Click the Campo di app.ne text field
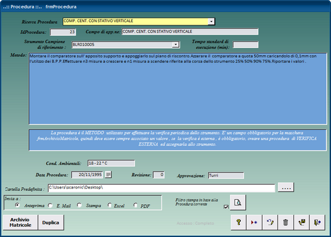The width and height of the screenshot is (331, 237). (190, 32)
